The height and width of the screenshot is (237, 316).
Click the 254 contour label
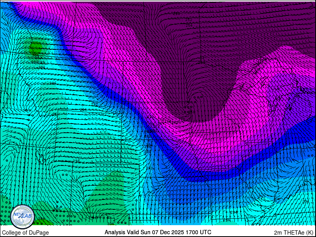pos(189,26)
